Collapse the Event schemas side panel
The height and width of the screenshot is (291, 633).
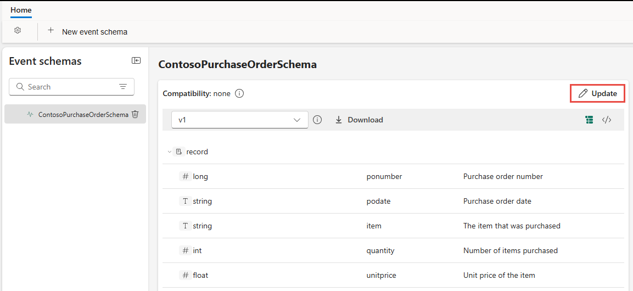point(136,60)
